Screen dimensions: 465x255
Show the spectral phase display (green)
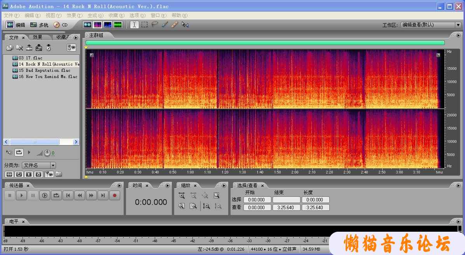[118, 25]
